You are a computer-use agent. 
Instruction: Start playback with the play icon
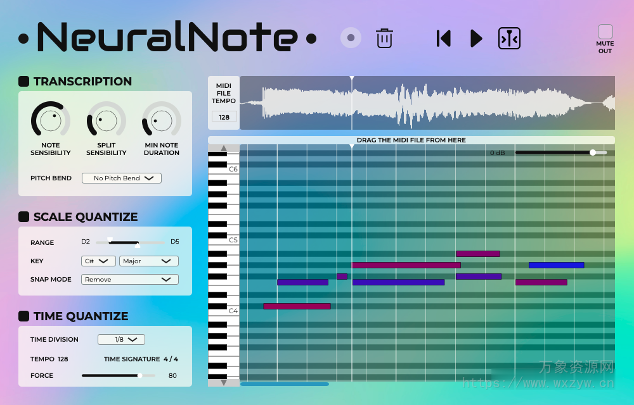pos(476,38)
